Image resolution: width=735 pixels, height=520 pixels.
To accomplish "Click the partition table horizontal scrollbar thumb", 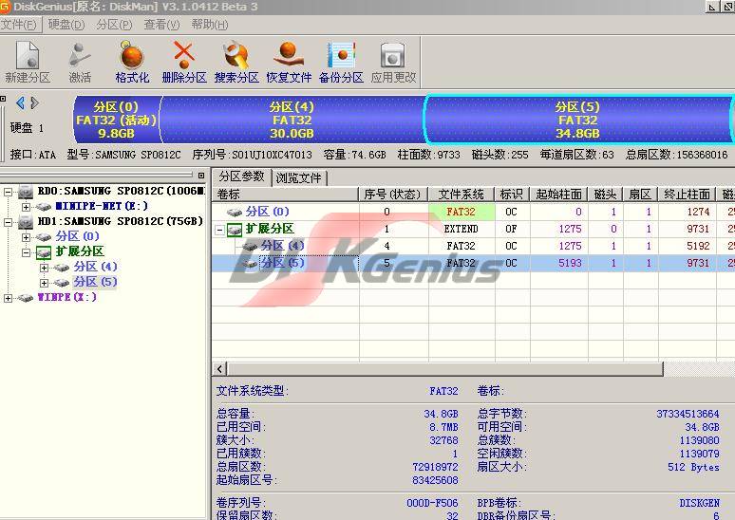I will tap(444, 369).
